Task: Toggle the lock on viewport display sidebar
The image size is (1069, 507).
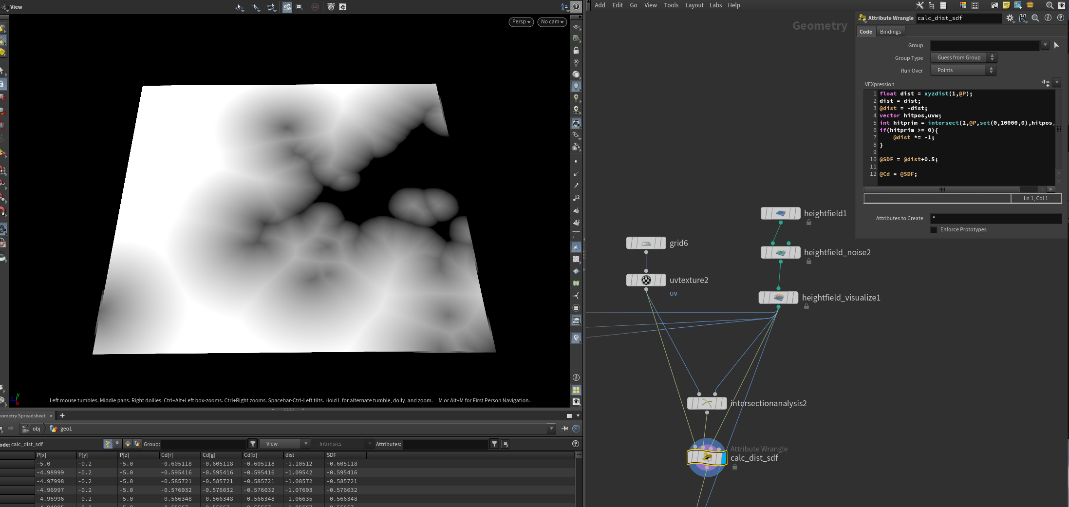Action: tap(576, 50)
